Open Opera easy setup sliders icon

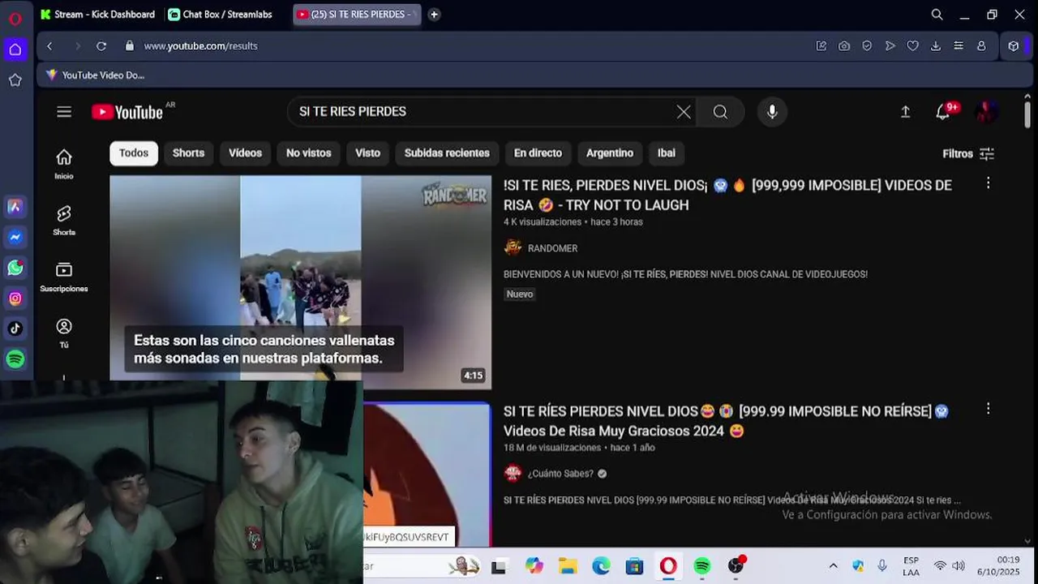[958, 46]
